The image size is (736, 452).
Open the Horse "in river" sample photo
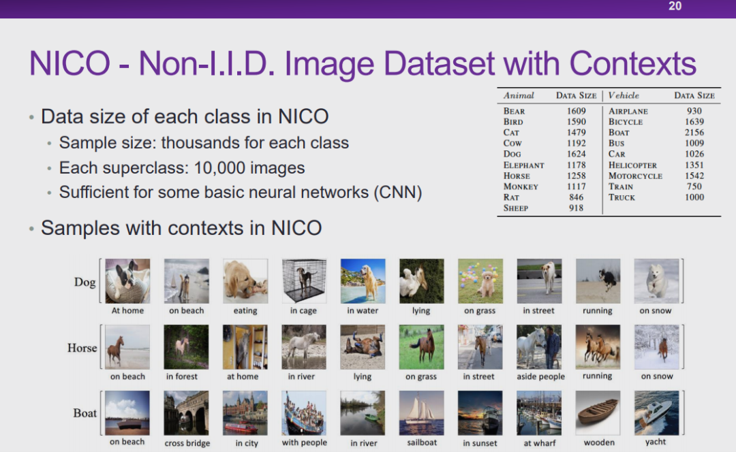[303, 346]
